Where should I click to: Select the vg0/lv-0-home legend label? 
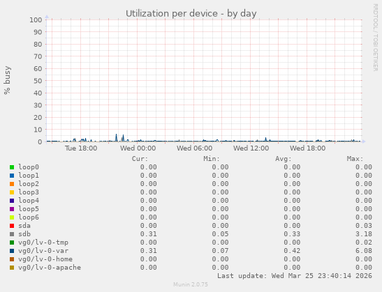pos(45,259)
